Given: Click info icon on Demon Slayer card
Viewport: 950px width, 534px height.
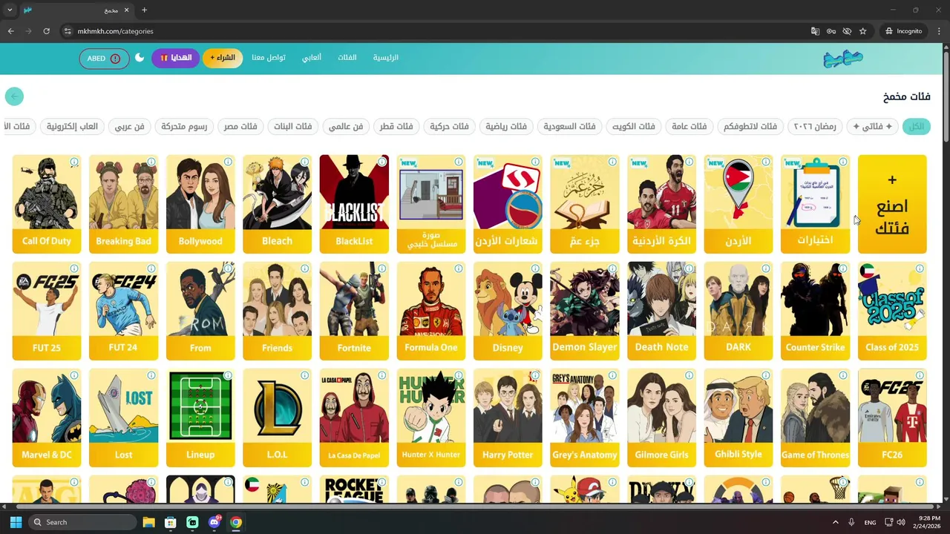Looking at the screenshot, I should [x=612, y=268].
